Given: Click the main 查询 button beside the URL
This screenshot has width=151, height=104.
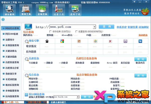Looking at the screenshot, I should [106, 27].
